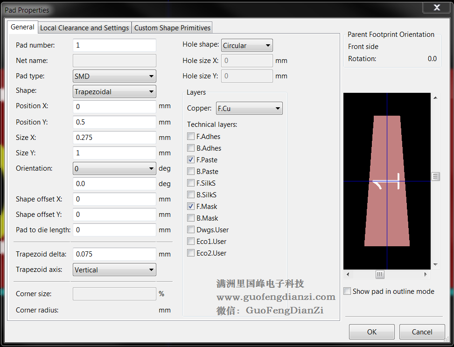Click the preview scroll down arrow
The image size is (454, 347).
click(435, 264)
